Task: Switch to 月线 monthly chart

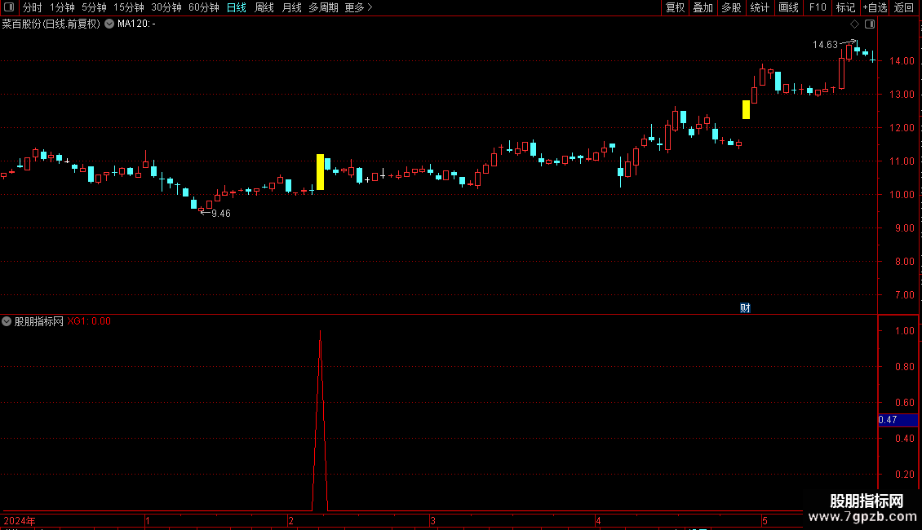Action: [x=291, y=7]
